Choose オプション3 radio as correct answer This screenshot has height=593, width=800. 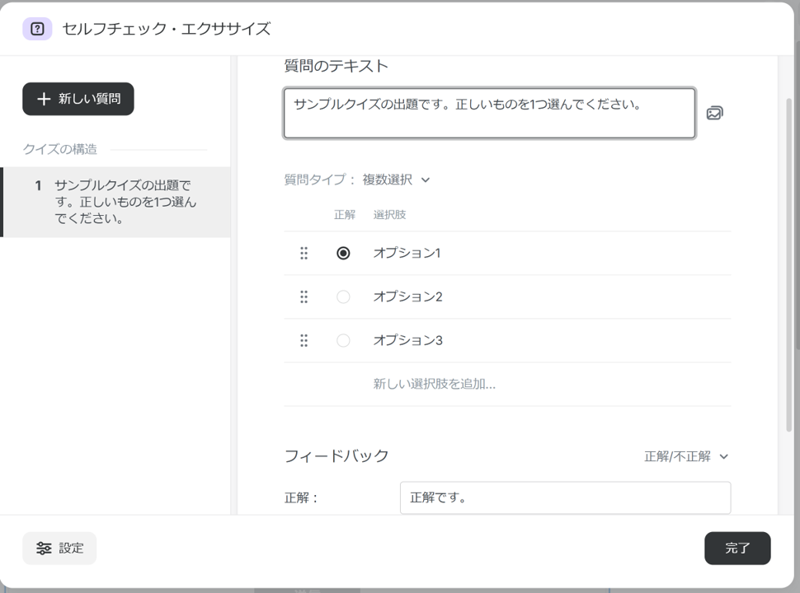pyautogui.click(x=343, y=340)
